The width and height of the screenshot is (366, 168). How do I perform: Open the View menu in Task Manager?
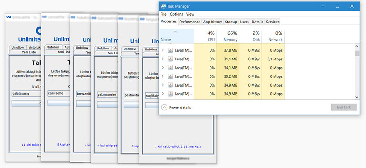point(190,14)
